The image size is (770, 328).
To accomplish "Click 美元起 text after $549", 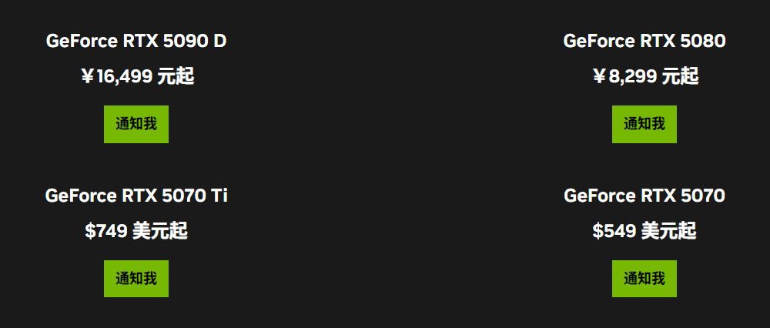I will click(x=668, y=231).
